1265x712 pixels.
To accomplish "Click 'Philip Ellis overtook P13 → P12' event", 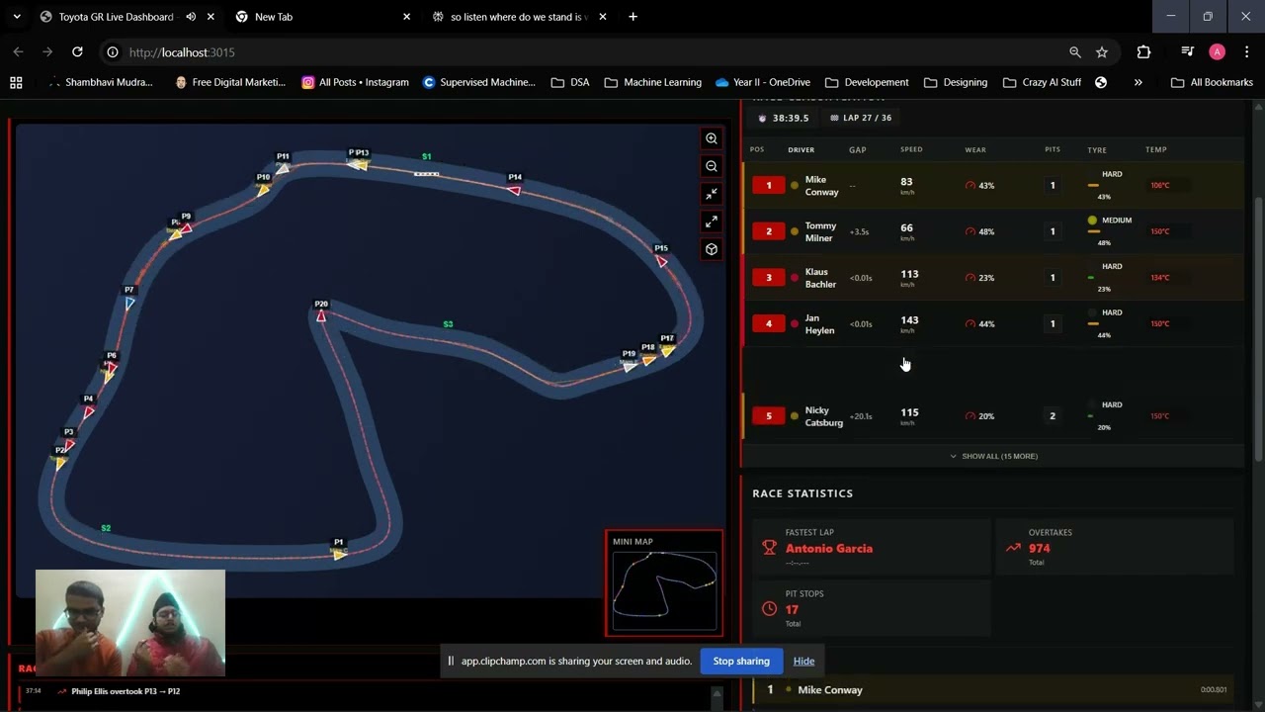I will click(x=126, y=691).
